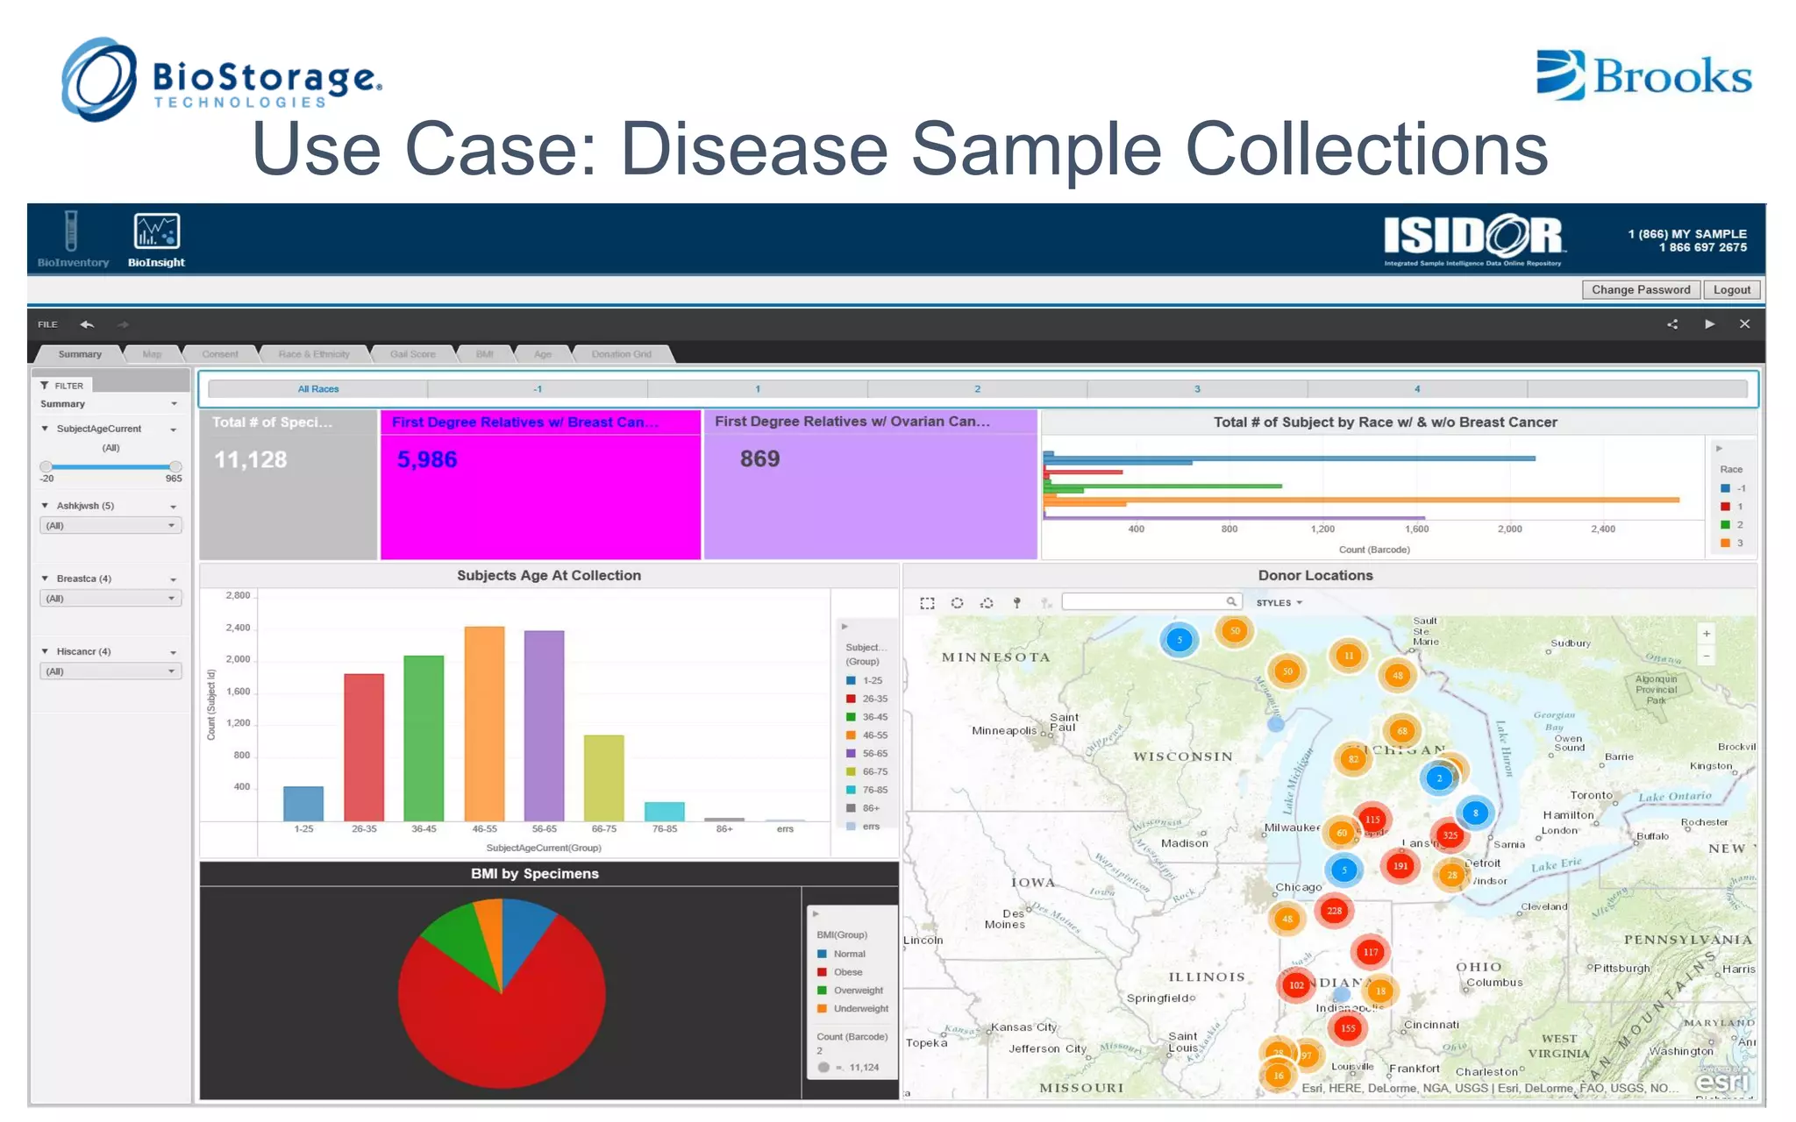This screenshot has width=1796, height=1122.
Task: Switch to the Consent tab
Action: (x=219, y=354)
